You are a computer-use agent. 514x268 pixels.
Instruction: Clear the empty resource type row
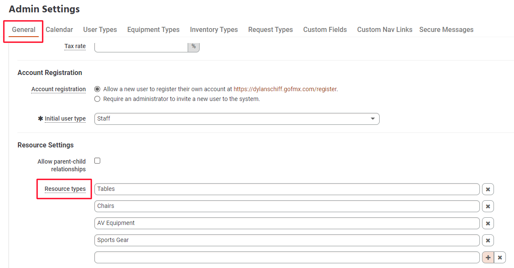pyautogui.click(x=499, y=257)
